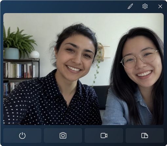The width and height of the screenshot is (167, 146).
Task: Open the settings gear
Action: 145,6
